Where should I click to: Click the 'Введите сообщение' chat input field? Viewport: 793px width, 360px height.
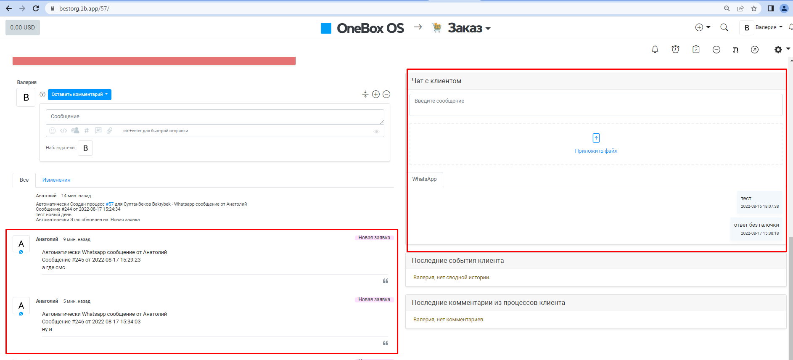(x=595, y=105)
